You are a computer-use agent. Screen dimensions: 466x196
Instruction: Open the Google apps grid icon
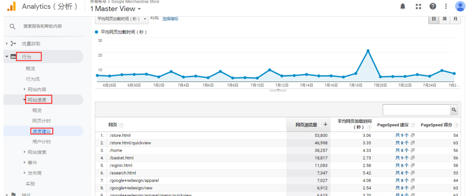tap(418, 7)
